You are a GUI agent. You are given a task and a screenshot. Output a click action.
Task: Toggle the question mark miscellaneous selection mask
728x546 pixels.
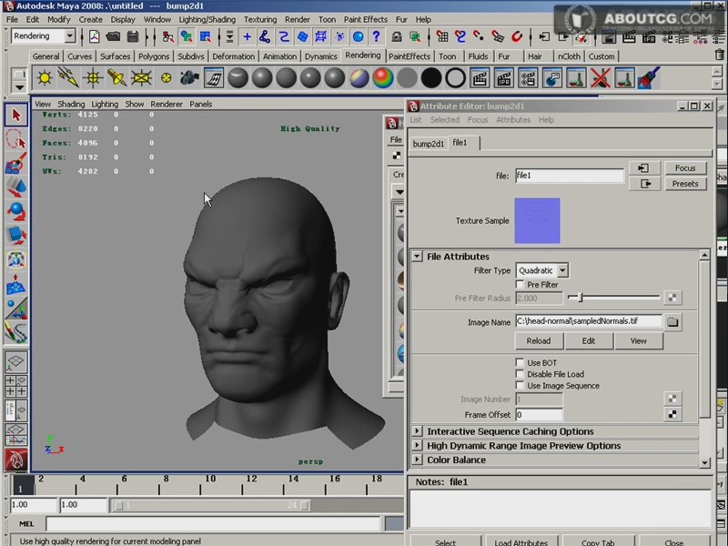[377, 36]
